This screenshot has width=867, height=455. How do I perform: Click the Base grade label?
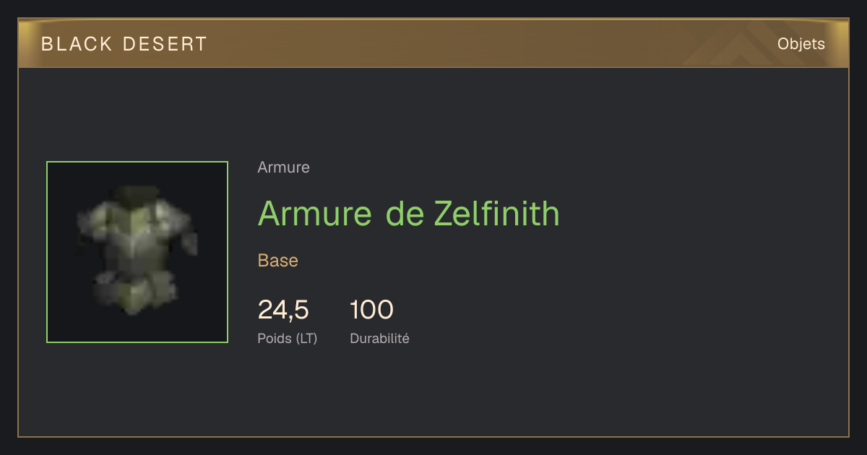[278, 261]
